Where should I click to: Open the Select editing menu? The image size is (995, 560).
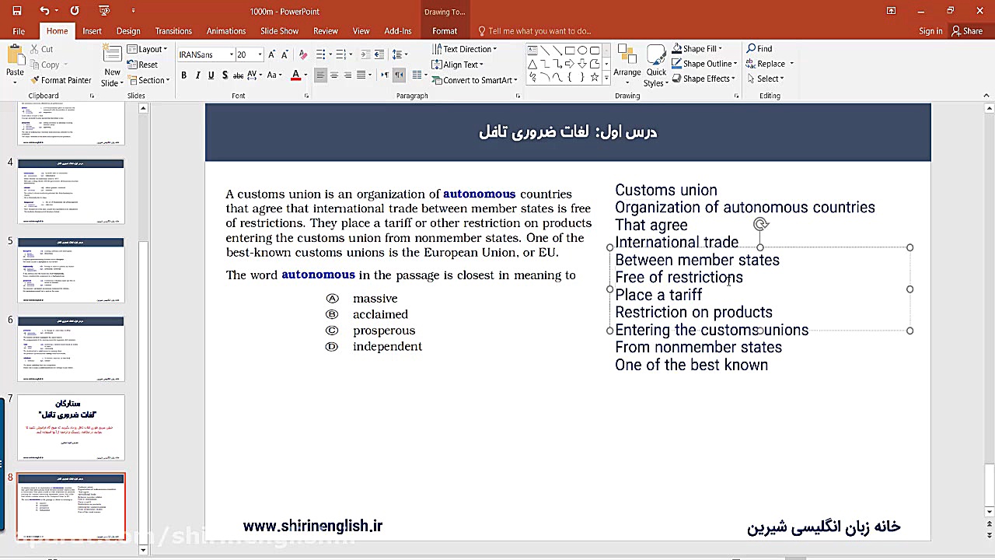(x=765, y=79)
